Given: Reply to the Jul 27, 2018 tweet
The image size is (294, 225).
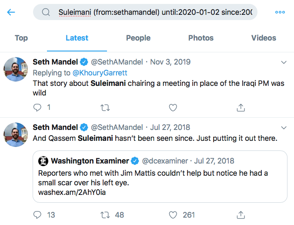Looking at the screenshot, I should 37,215.
